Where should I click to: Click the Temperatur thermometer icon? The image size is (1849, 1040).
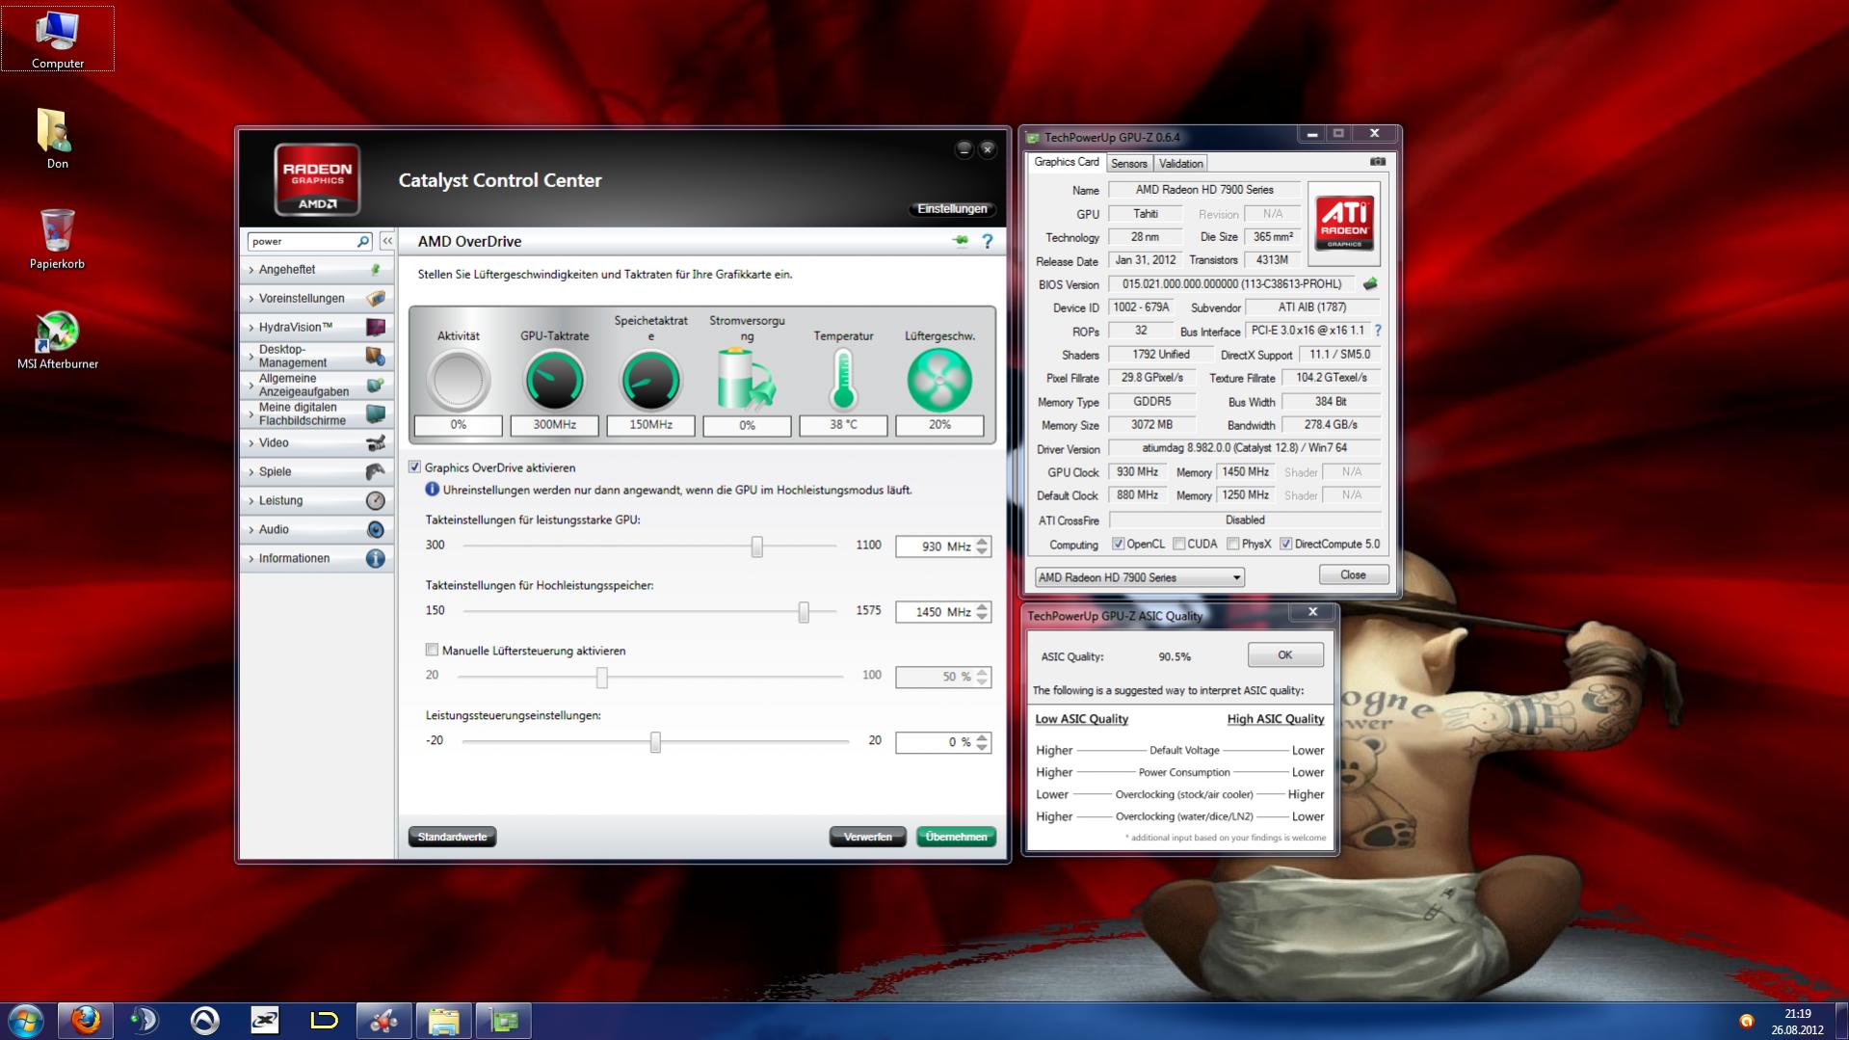(x=843, y=379)
